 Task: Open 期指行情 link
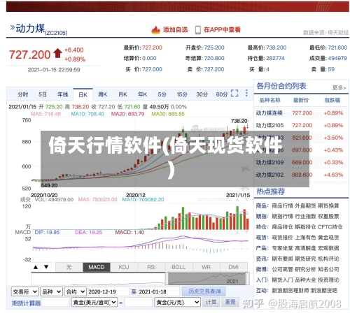[282, 217]
